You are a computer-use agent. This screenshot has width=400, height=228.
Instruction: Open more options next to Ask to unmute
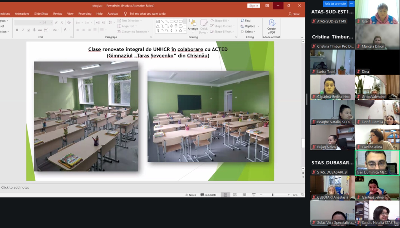point(352,4)
